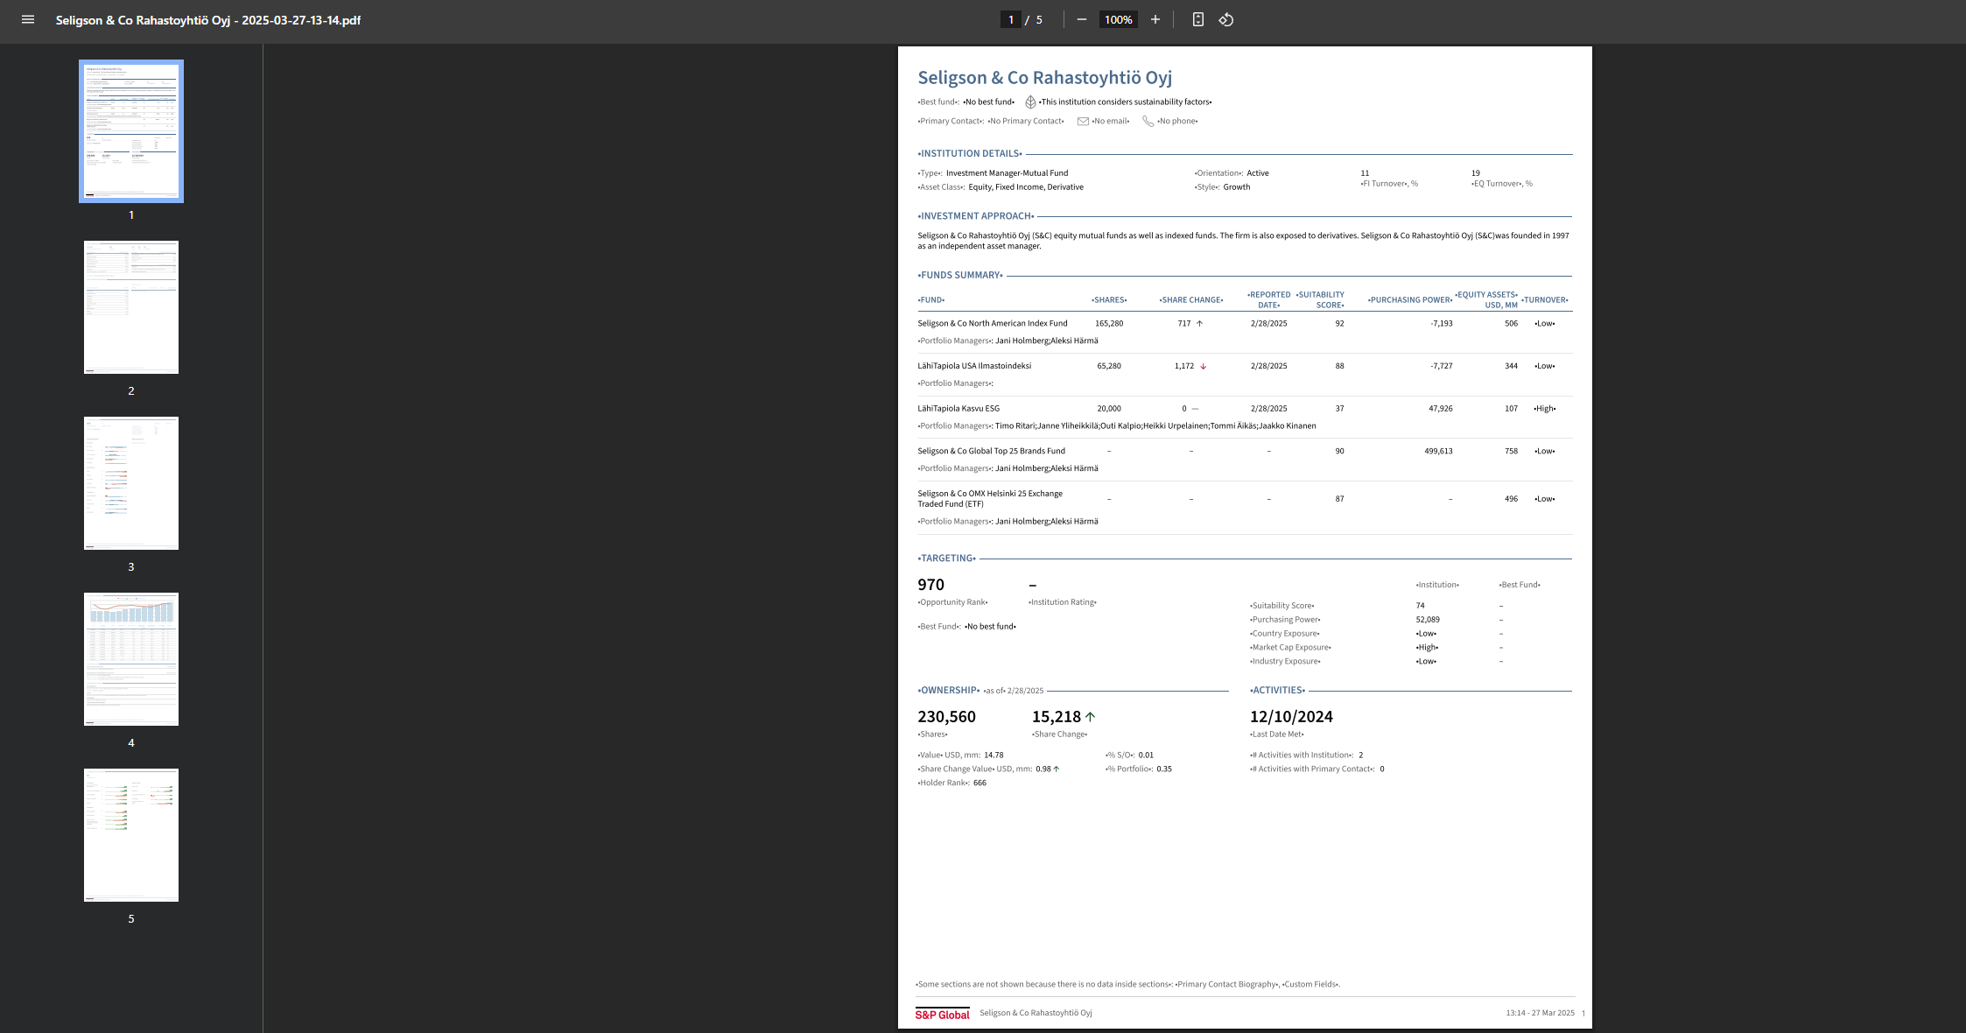Click the Seligson North American Index Fund row

(x=993, y=324)
